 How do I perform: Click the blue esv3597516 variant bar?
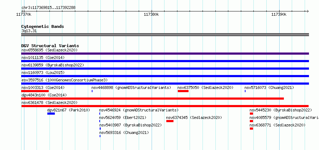tap(165, 84)
